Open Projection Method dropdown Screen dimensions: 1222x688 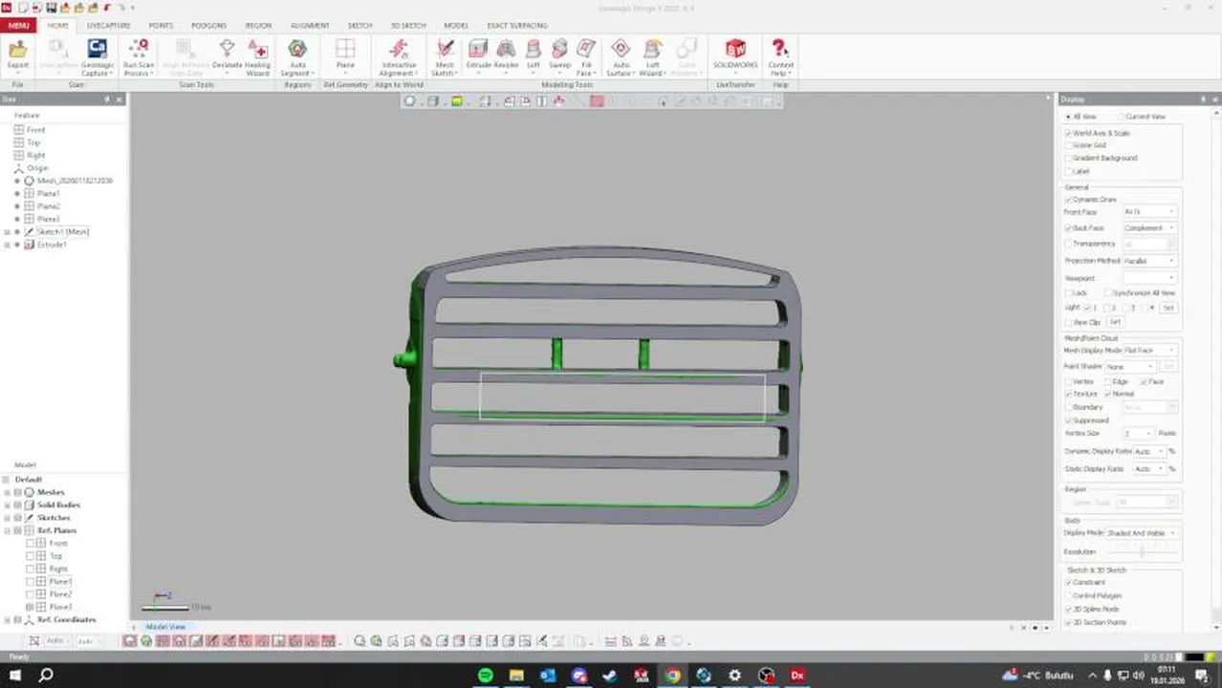click(x=1149, y=261)
